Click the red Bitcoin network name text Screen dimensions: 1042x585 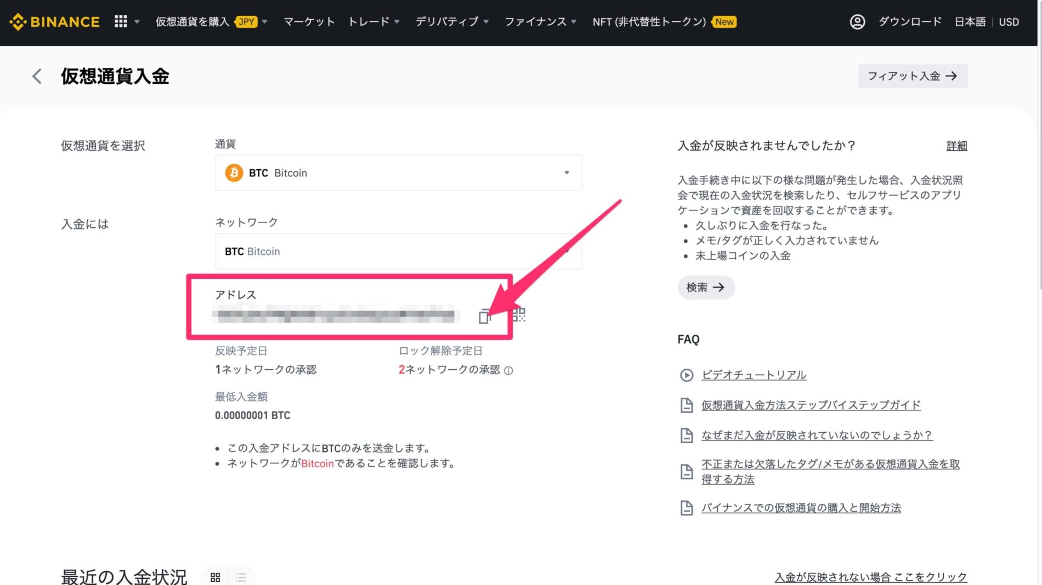pyautogui.click(x=318, y=464)
